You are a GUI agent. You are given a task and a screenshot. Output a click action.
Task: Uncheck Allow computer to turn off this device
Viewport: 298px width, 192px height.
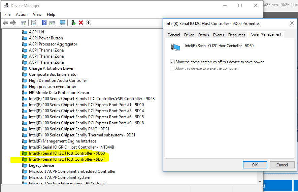point(172,62)
